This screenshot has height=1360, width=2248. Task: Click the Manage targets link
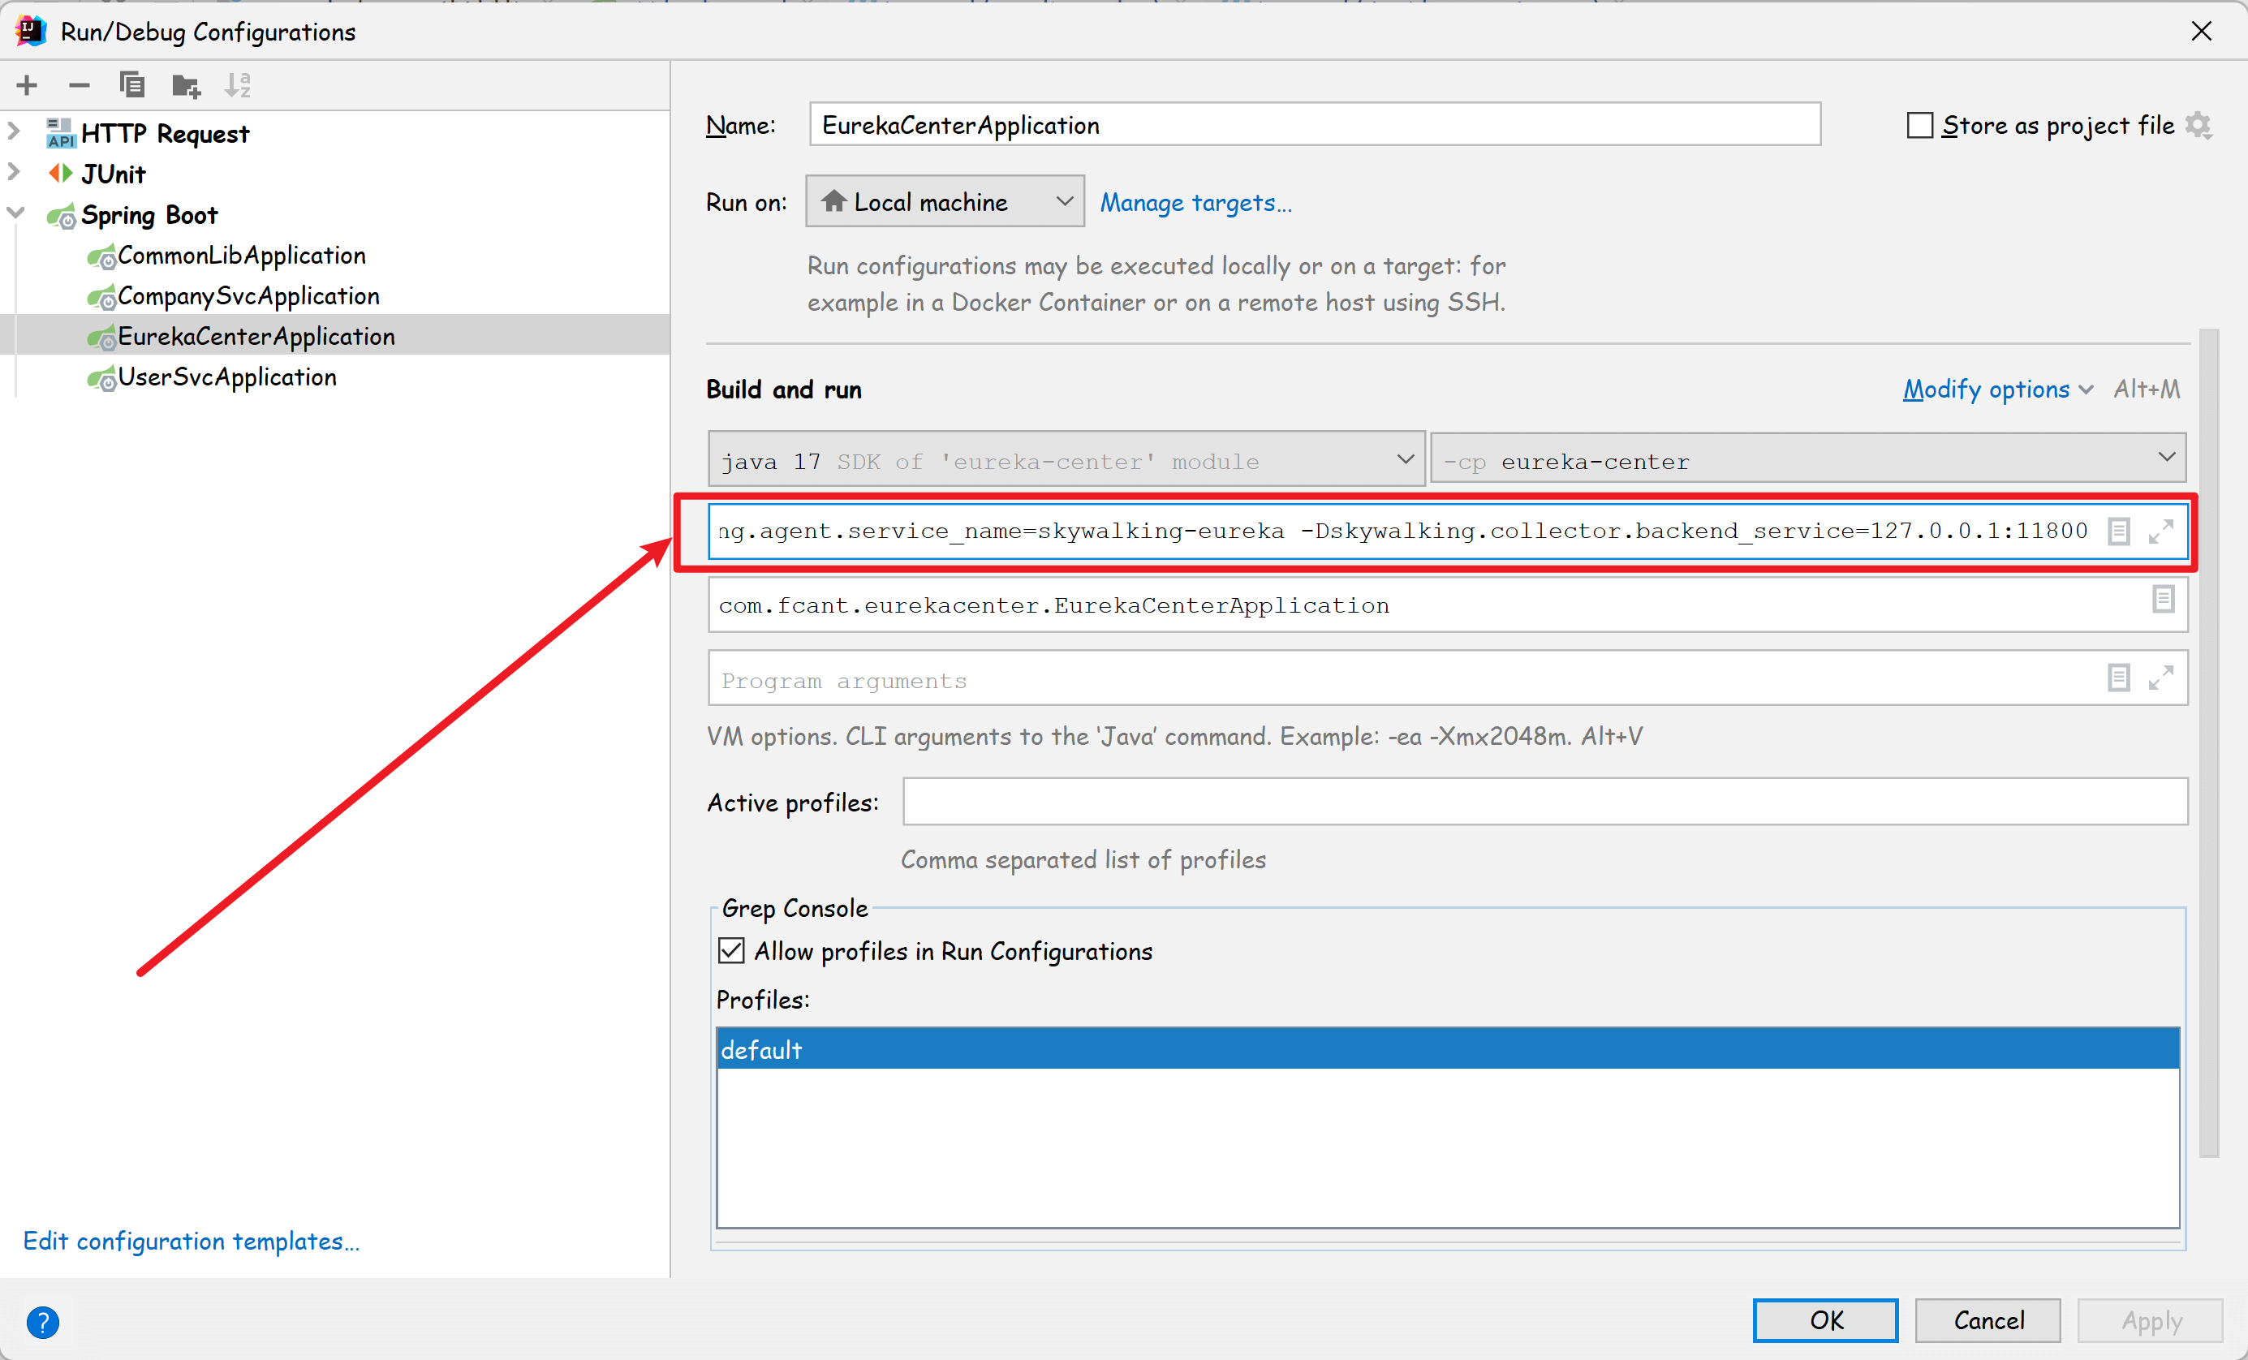coord(1195,203)
